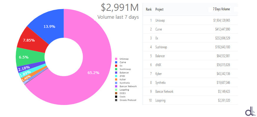Toggle the Synthetix legend entry
Viewport: 257px width, 117px height.
[123, 83]
